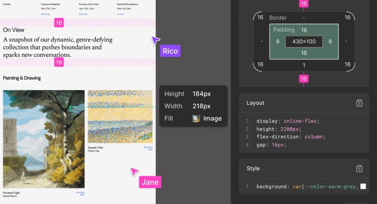Image resolution: width=377 pixels, height=204 pixels.
Task: Click the 'Apr 11th, 11am' date
Action: 87,8
